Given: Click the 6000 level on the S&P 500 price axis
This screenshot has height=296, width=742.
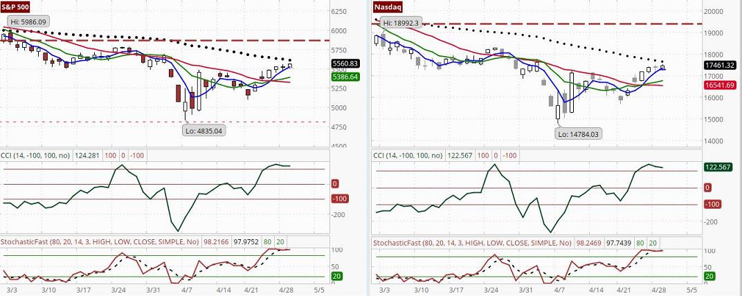Looking at the screenshot, I should pos(340,30).
